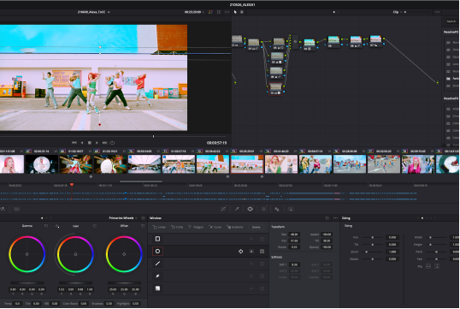
Task: Reset the Gamma color wheel
Action: tap(46, 226)
